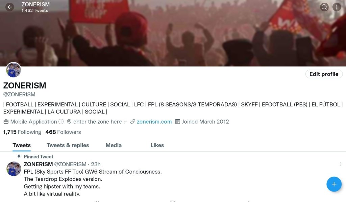Tap the blue compose tweet button

tap(334, 184)
